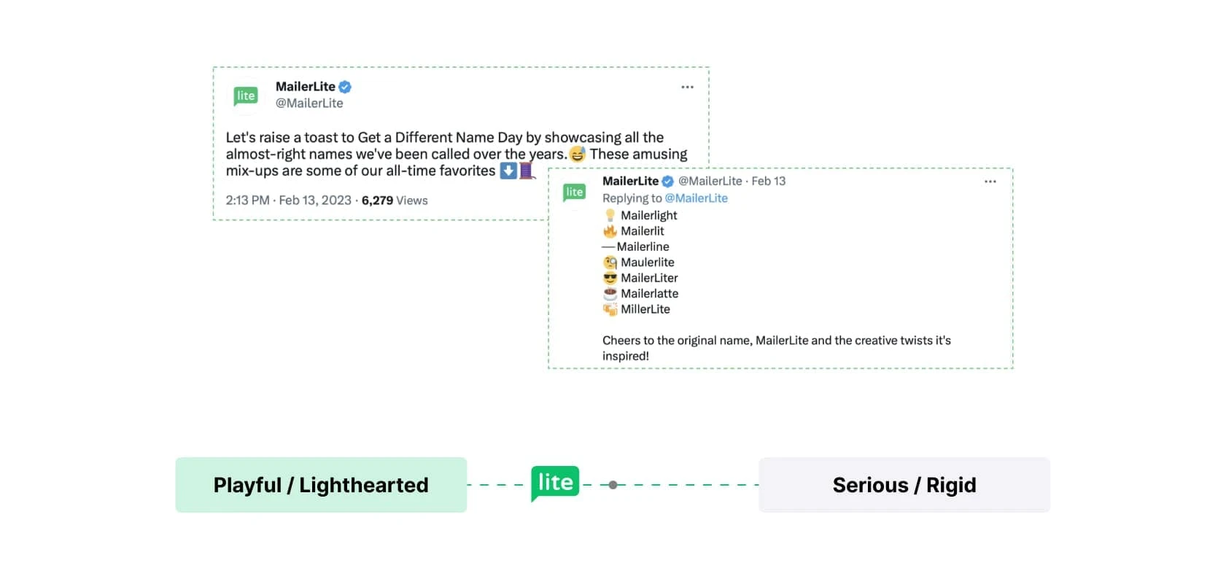
Task: Click the verified badge on the first tweet
Action: coord(345,87)
